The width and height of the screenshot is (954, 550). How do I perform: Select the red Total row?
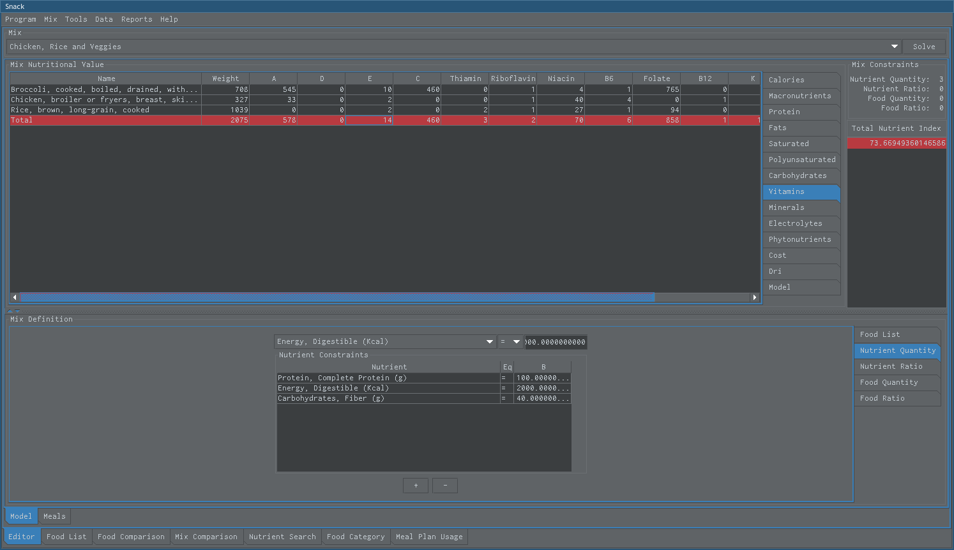[385, 120]
